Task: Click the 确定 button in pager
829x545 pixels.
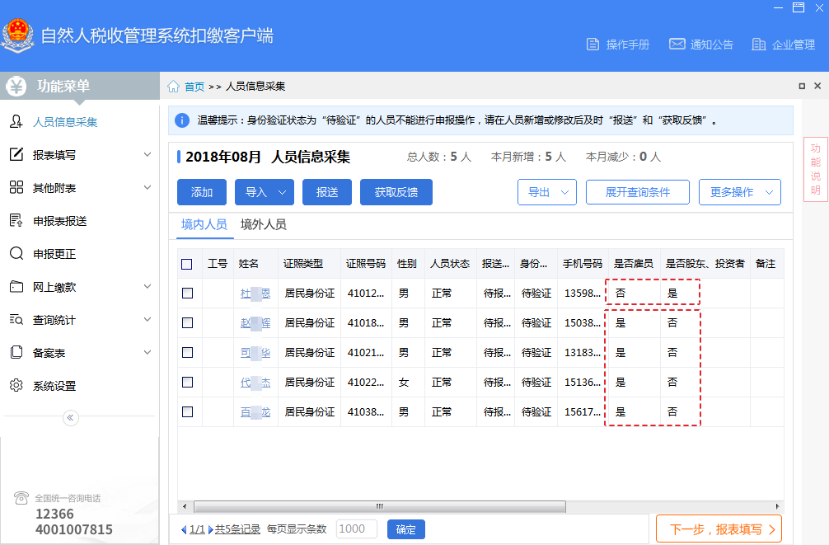Action: 406,529
